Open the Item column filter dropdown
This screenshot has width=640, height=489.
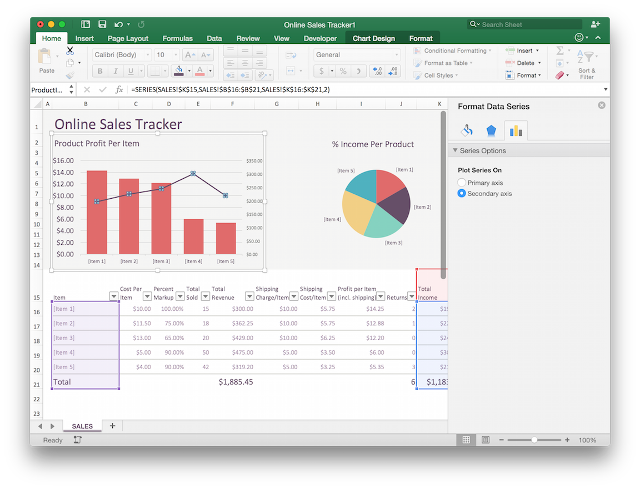tap(113, 296)
